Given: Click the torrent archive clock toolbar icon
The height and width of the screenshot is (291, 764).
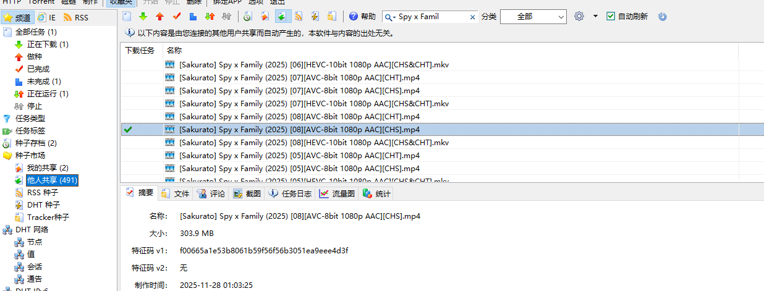Looking at the screenshot, I should [248, 17].
